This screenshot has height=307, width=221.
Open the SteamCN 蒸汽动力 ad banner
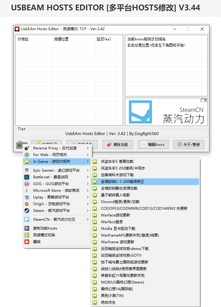tap(166, 112)
